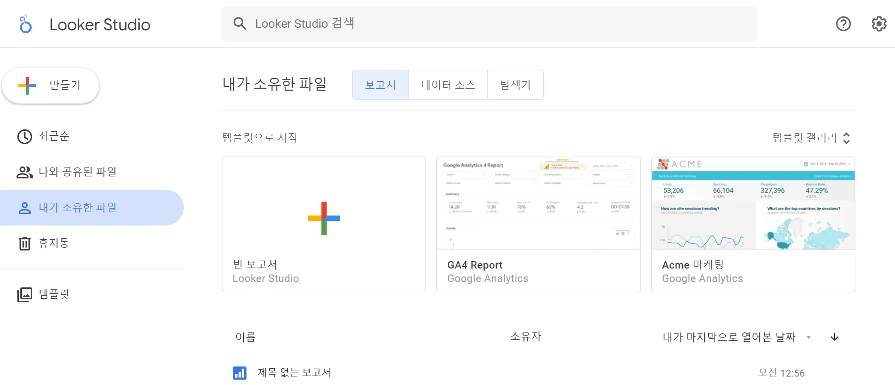
Task: Click the person icon for 내가 소유한 파일
Action: click(x=25, y=208)
